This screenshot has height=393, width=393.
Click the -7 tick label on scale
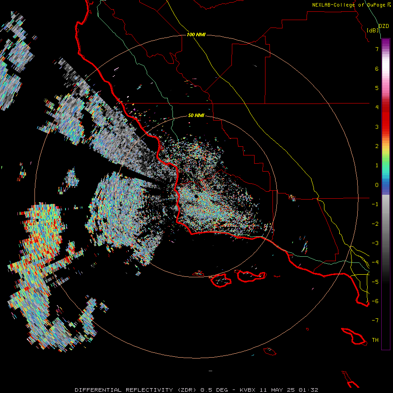point(375,321)
